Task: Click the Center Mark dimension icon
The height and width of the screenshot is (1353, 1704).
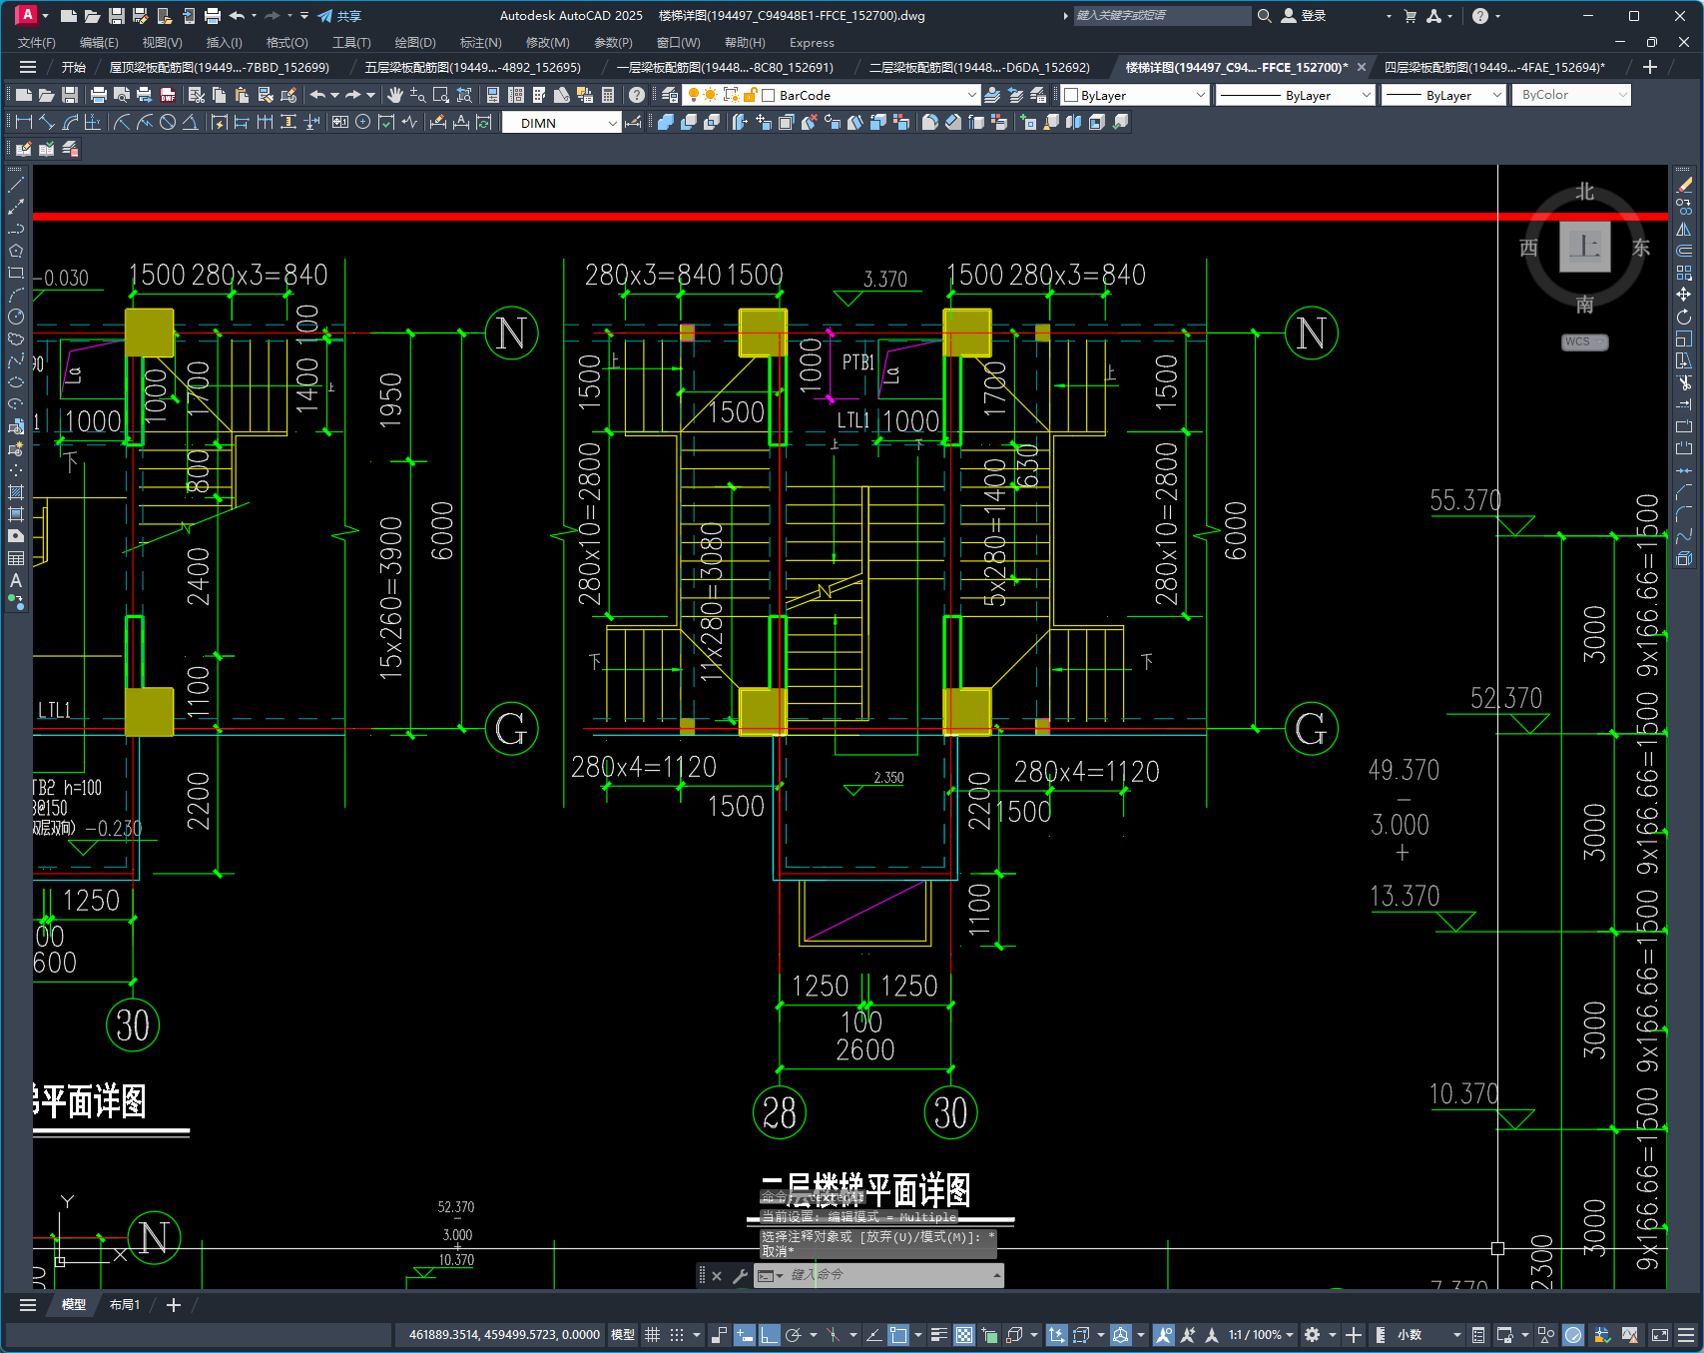Action: 363,122
